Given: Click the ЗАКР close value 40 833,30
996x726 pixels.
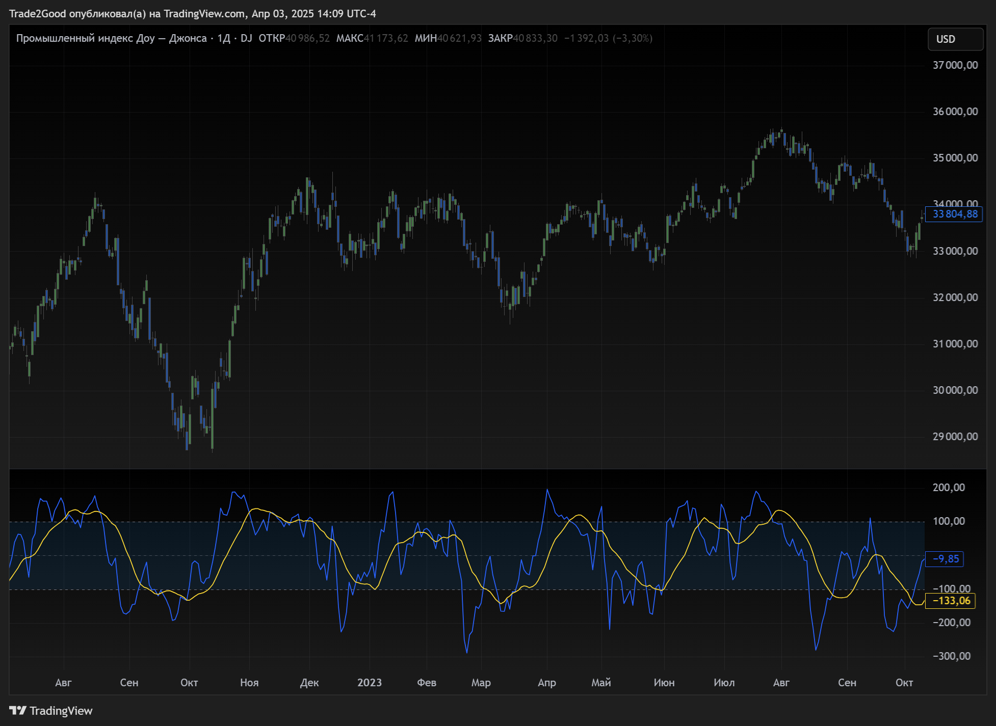Looking at the screenshot, I should click(535, 38).
